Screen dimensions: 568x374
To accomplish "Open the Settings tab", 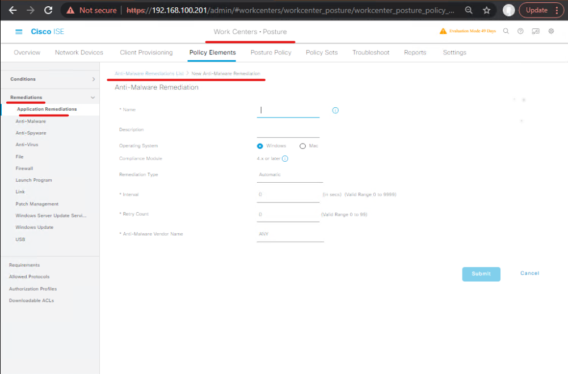I will pyautogui.click(x=455, y=53).
